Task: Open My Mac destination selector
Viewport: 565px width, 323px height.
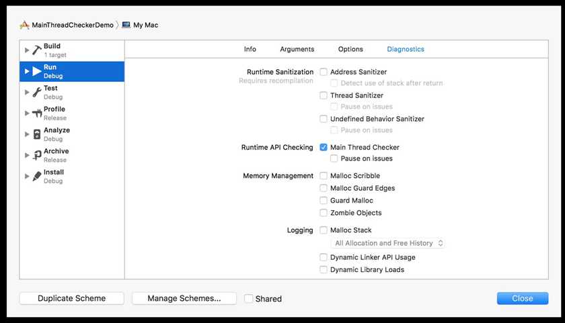Action: [x=145, y=25]
